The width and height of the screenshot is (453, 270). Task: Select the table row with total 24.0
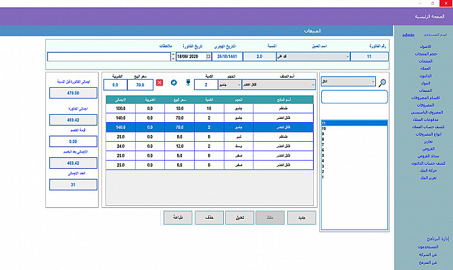pos(210,146)
